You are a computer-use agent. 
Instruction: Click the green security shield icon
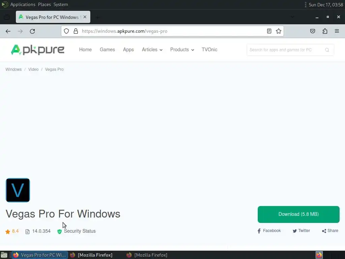coord(59,231)
